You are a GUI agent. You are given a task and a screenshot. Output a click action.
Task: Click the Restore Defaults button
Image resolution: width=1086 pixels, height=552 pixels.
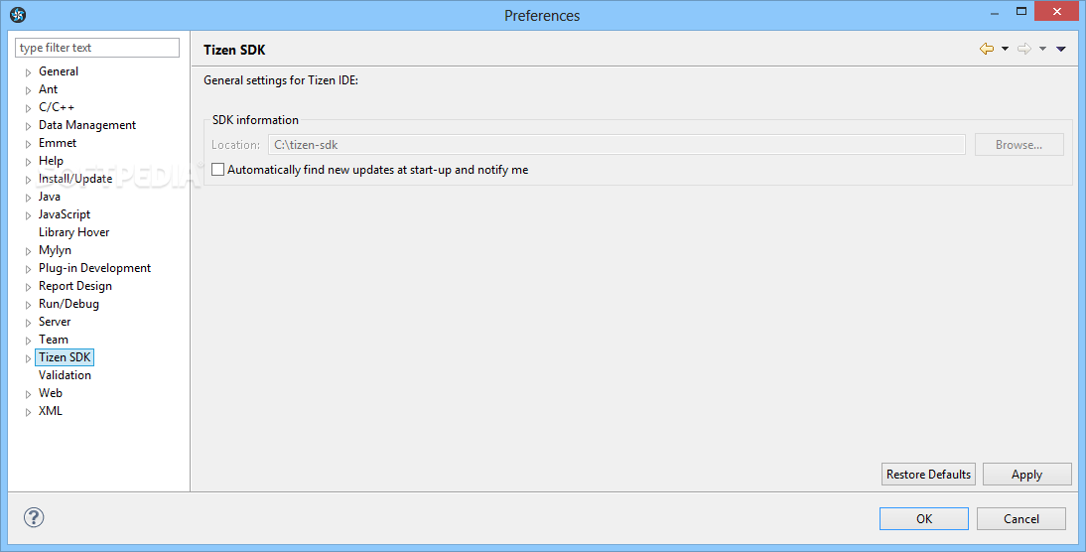coord(928,475)
